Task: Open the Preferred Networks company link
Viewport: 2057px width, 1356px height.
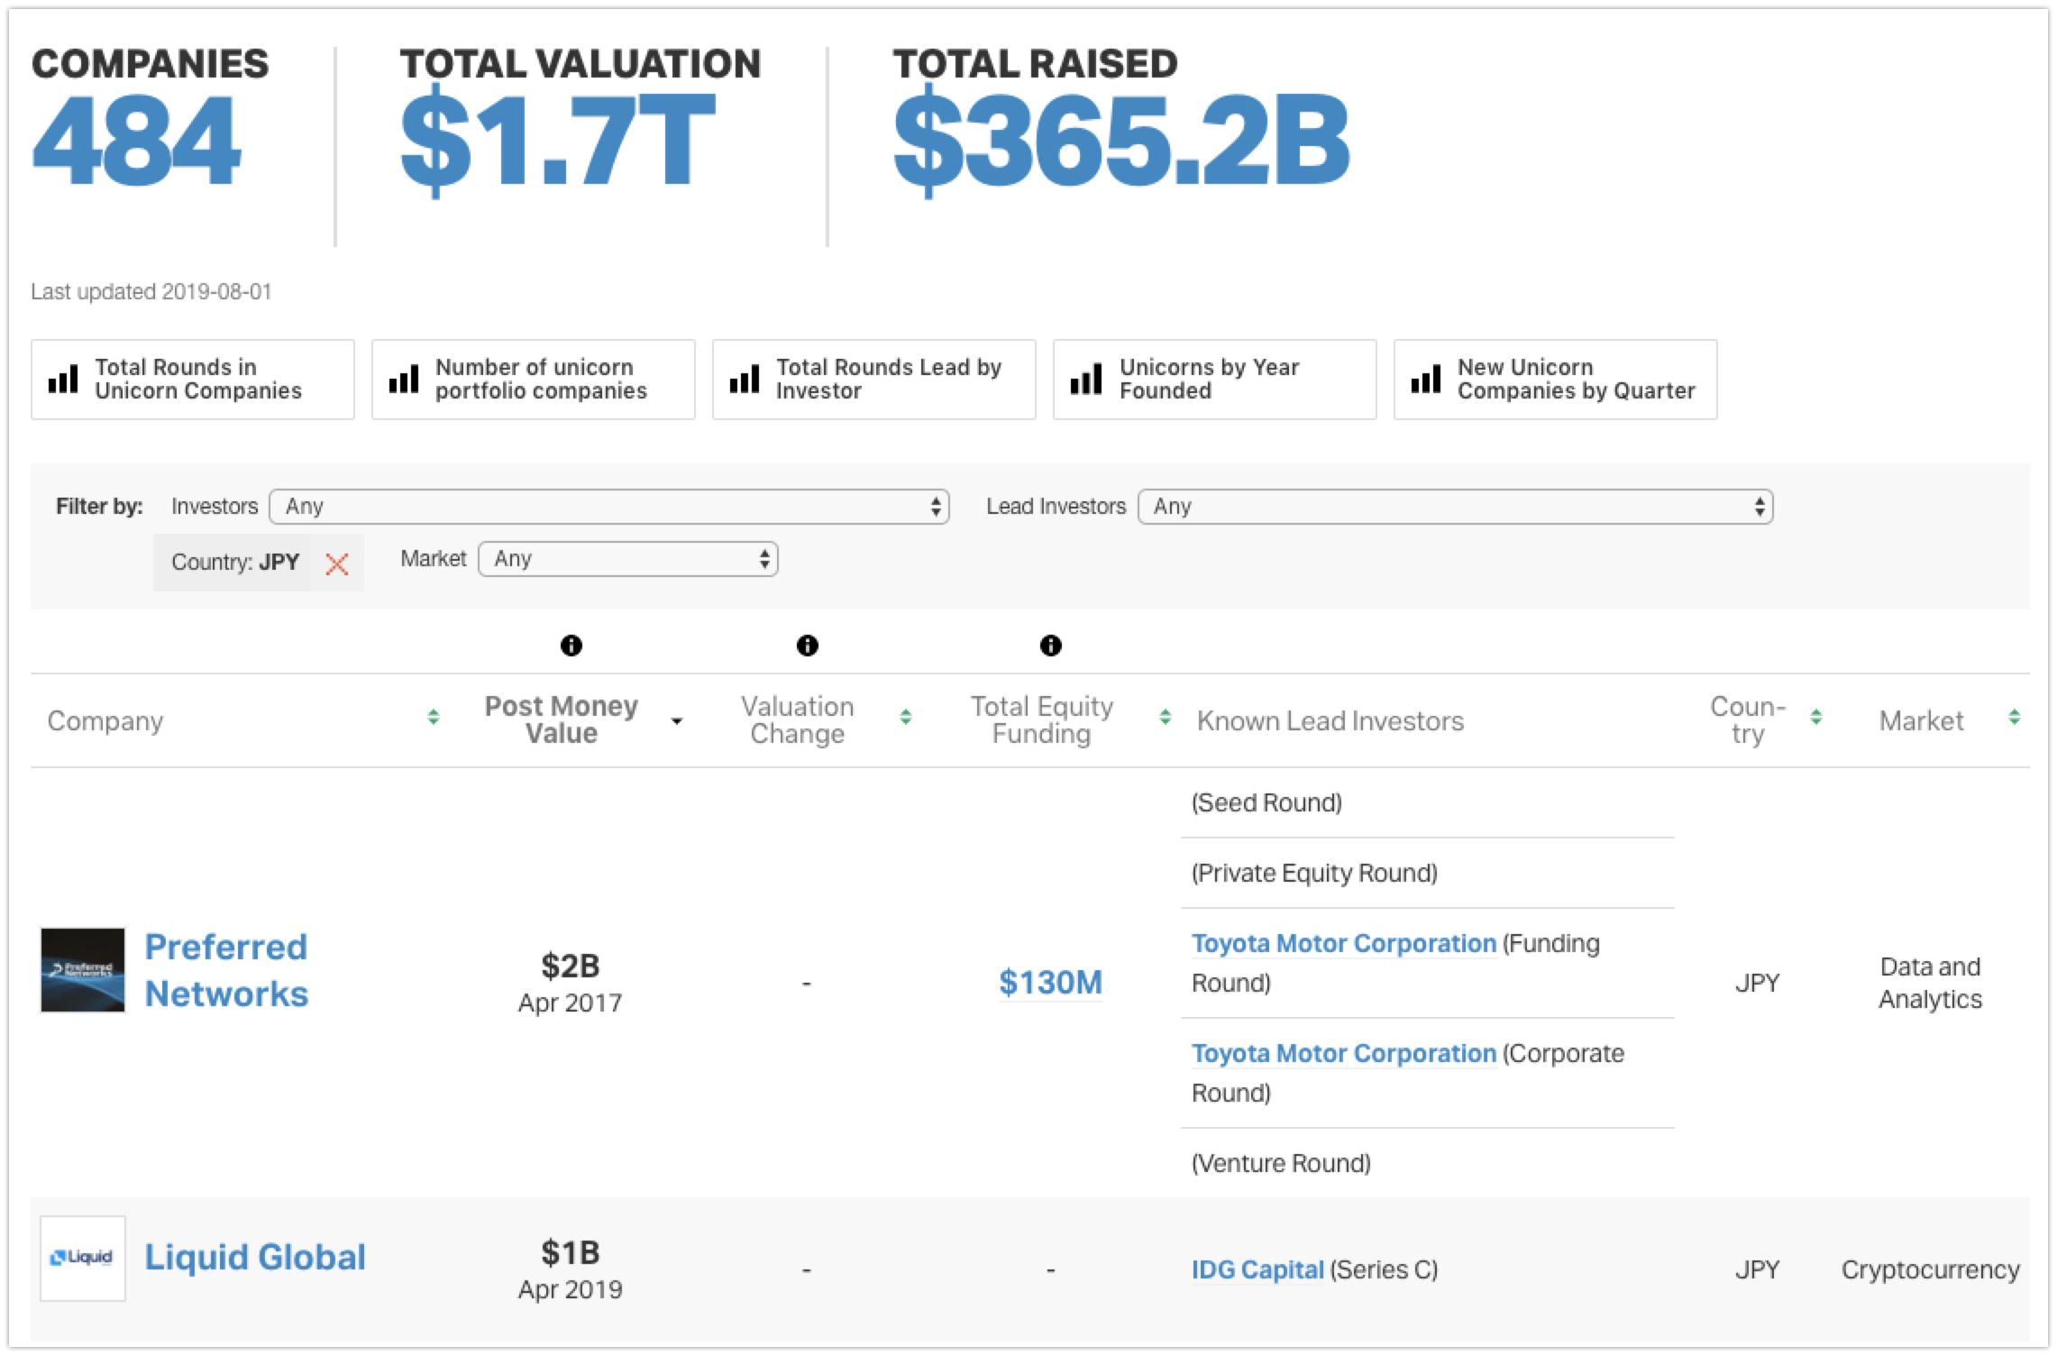Action: [x=227, y=970]
